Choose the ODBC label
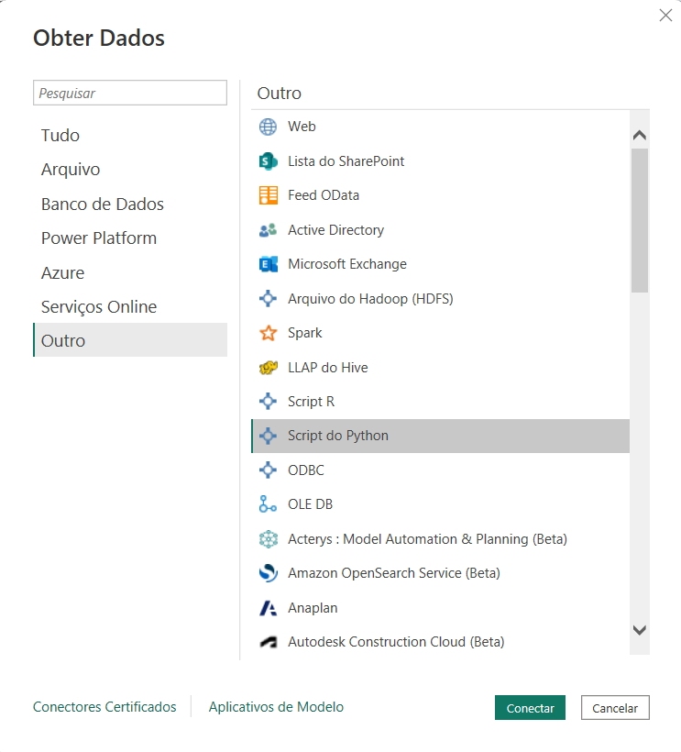 tap(306, 470)
